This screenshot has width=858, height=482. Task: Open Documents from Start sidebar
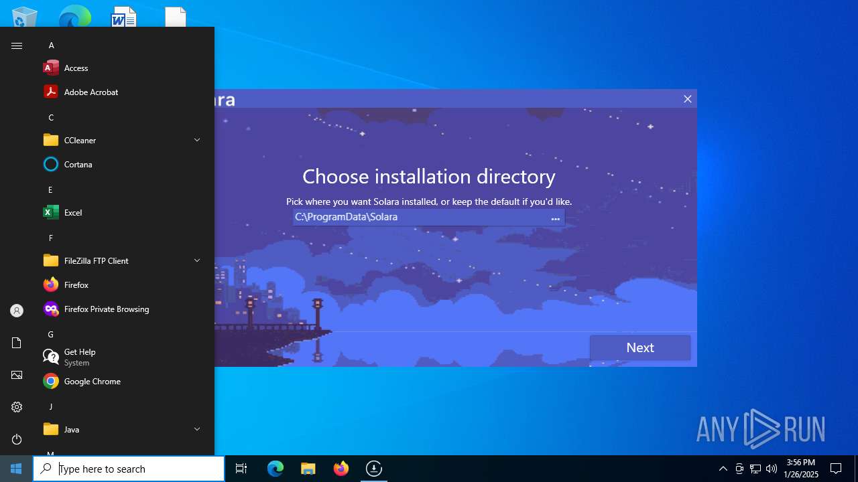click(x=17, y=343)
